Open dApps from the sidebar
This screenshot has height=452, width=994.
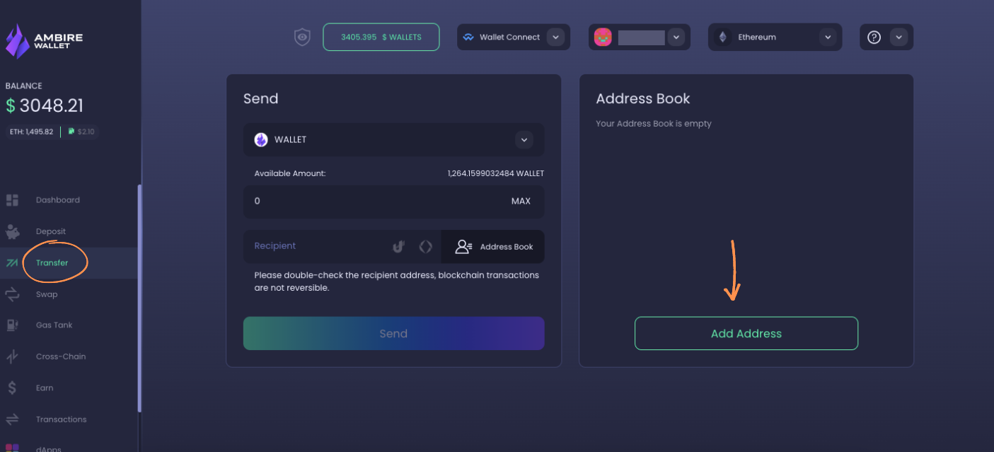[50, 448]
